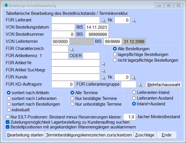The image size is (186, 143).
Task: Click gray VON Liefertermin date field
Action: 82,42
